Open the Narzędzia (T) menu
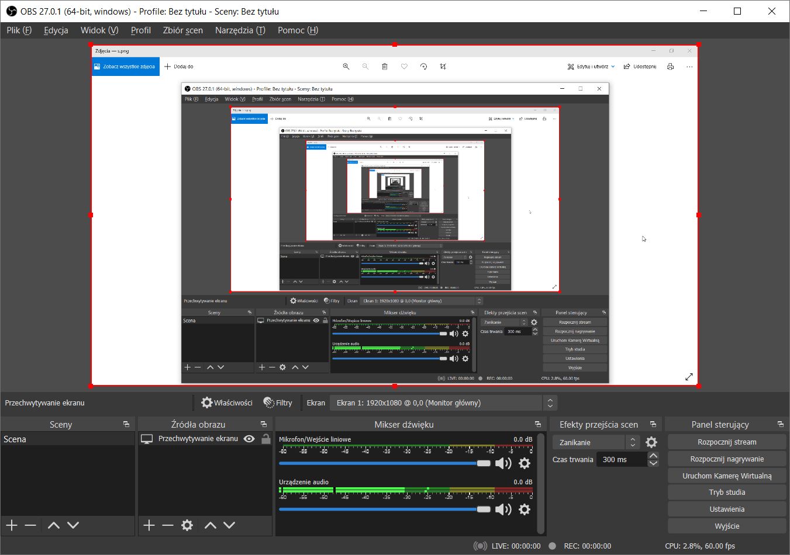Screen dimensions: 790x555 click(x=240, y=30)
